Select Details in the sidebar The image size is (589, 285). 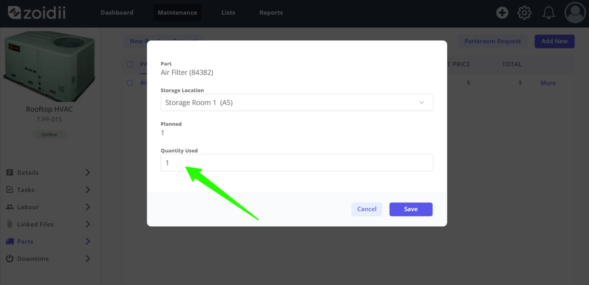click(x=28, y=173)
